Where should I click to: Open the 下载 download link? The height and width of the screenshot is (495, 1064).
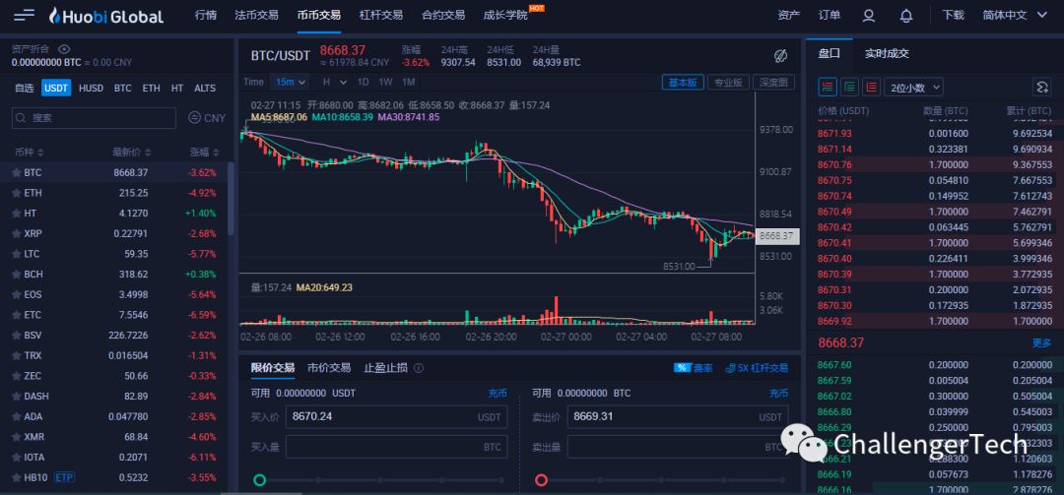tap(953, 16)
